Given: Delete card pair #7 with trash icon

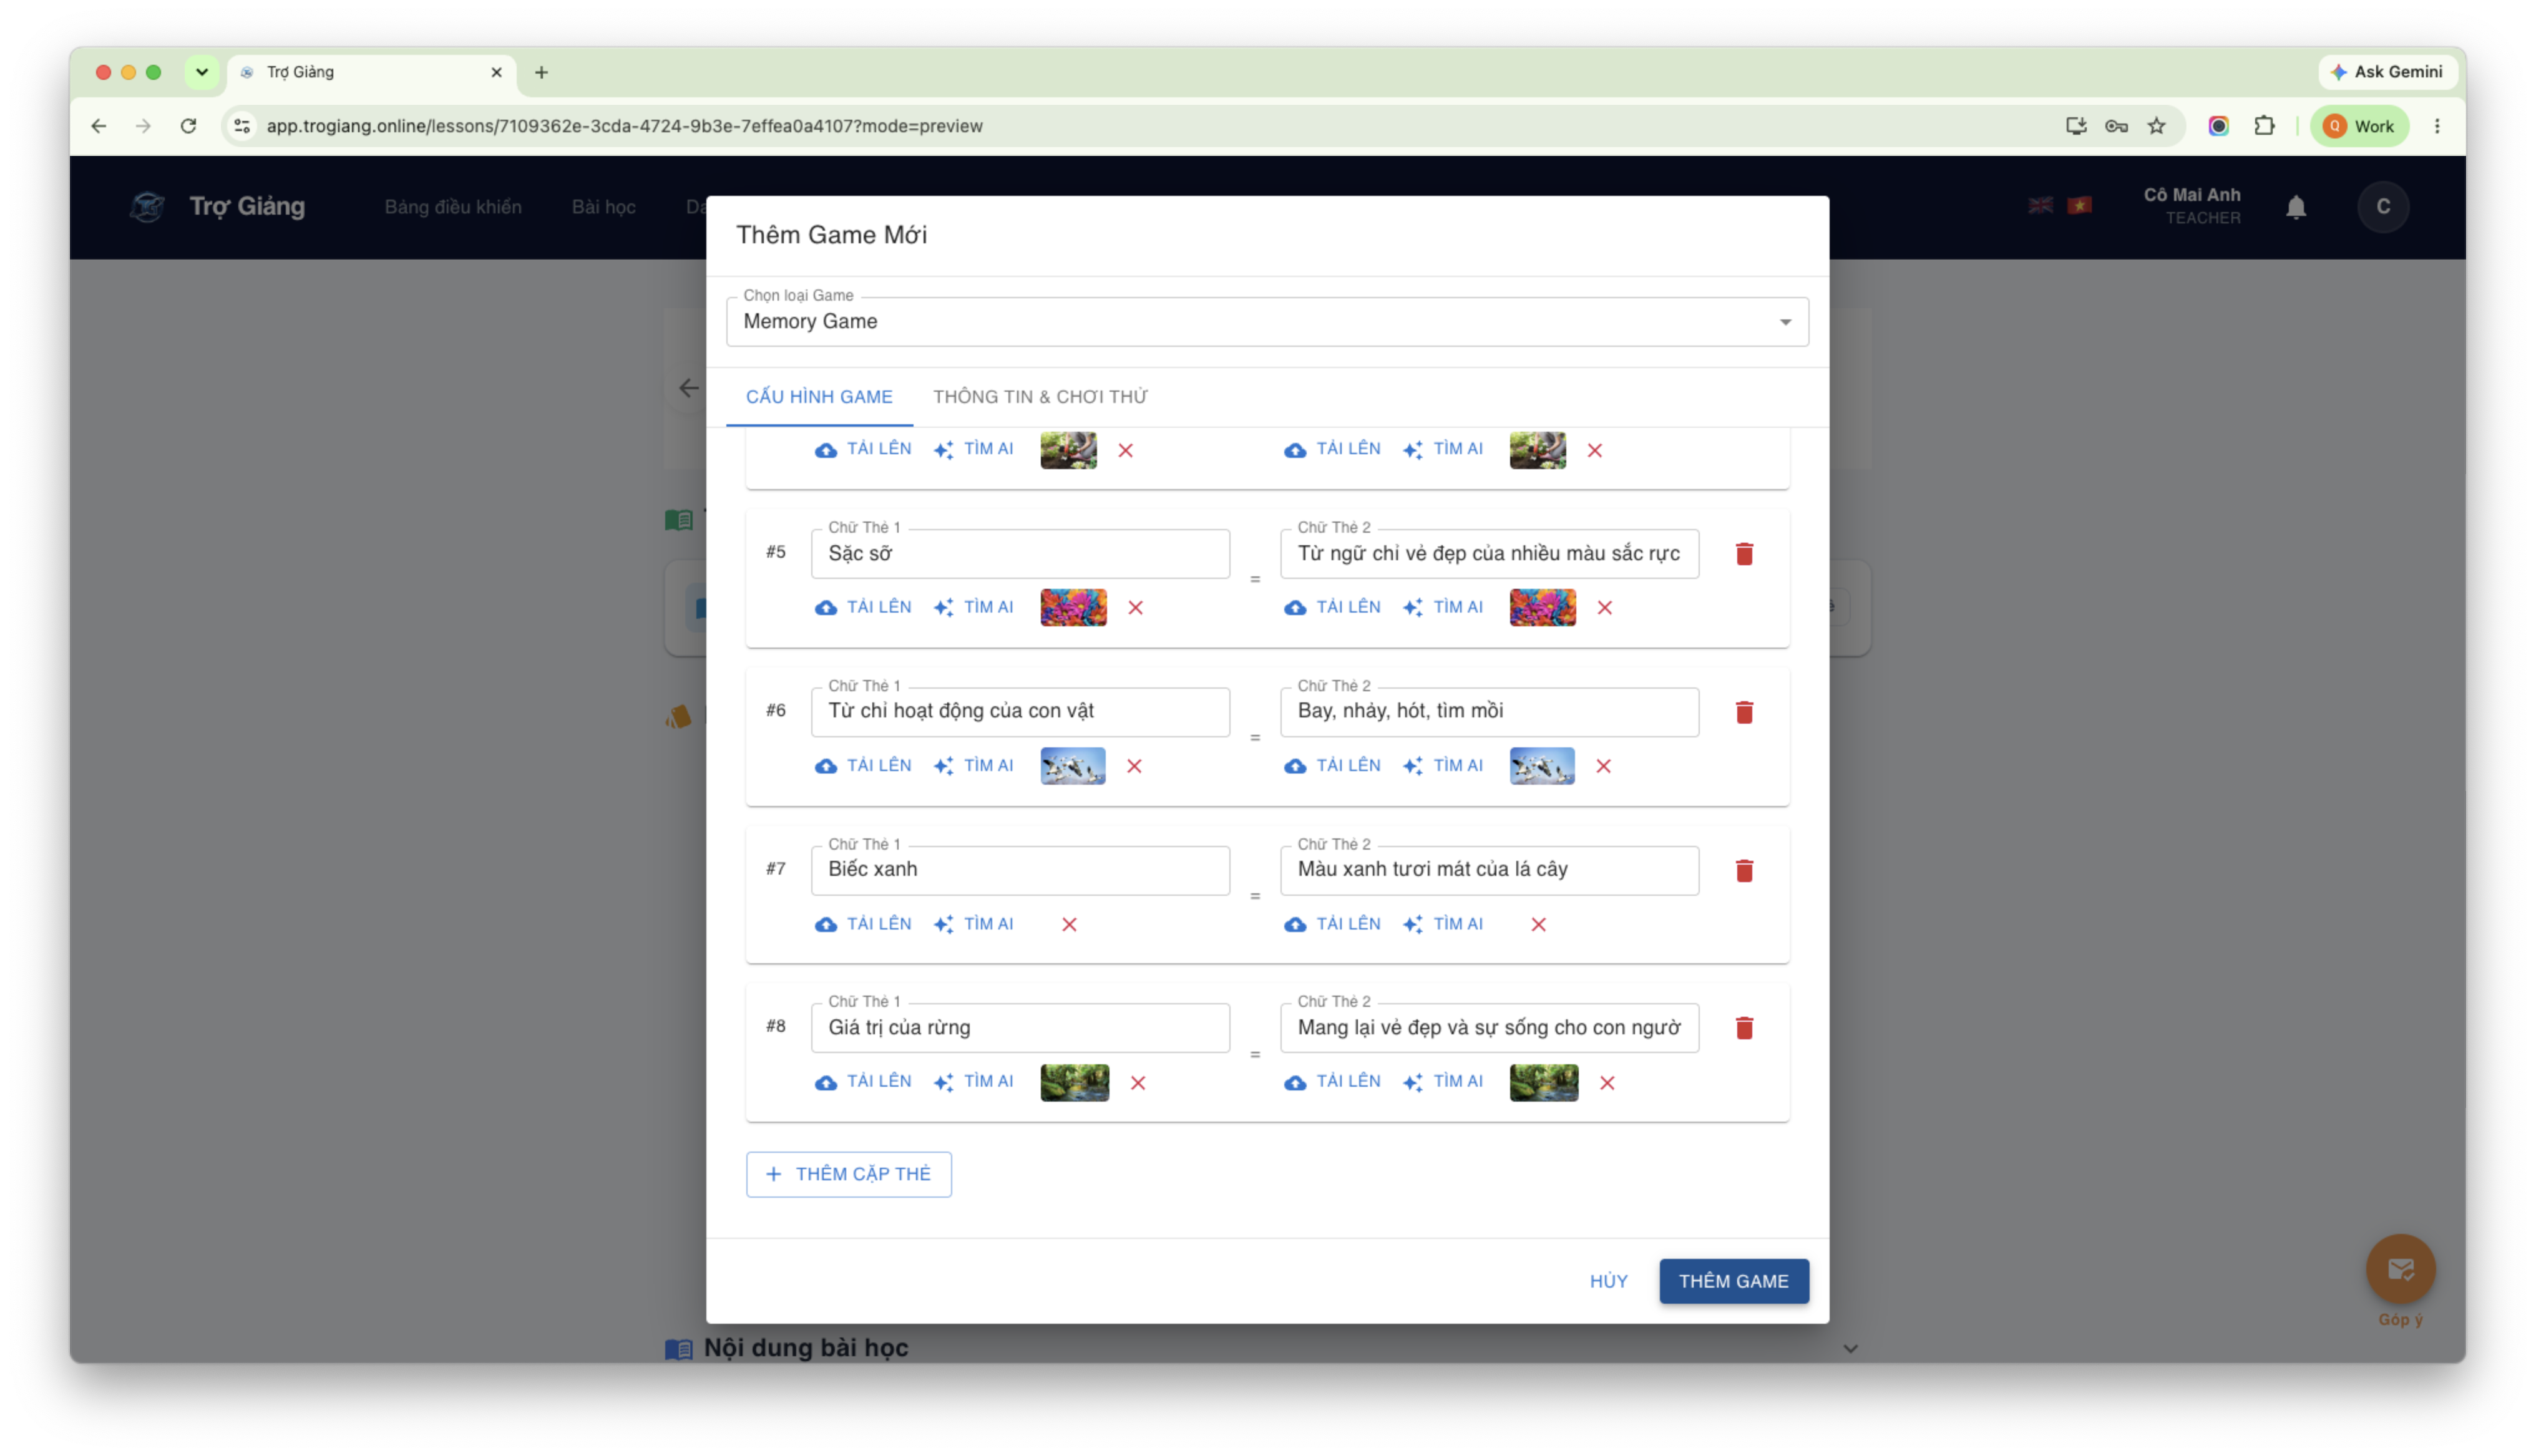Looking at the screenshot, I should (1744, 870).
